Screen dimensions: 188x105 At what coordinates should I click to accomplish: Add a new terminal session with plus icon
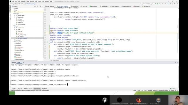coord(23,62)
